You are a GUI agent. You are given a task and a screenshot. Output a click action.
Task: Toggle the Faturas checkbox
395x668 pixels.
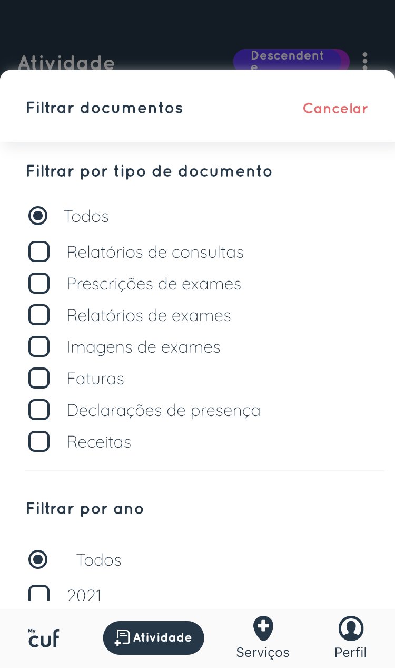[39, 379]
